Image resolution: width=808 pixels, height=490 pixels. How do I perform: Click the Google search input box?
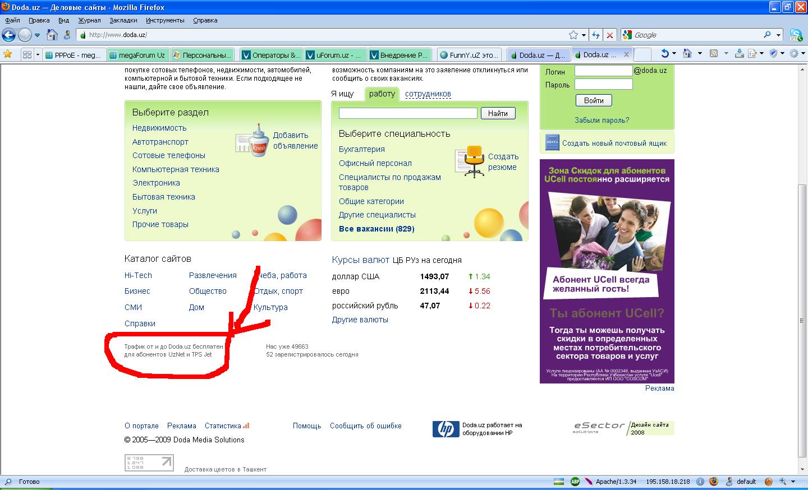pyautogui.click(x=697, y=35)
